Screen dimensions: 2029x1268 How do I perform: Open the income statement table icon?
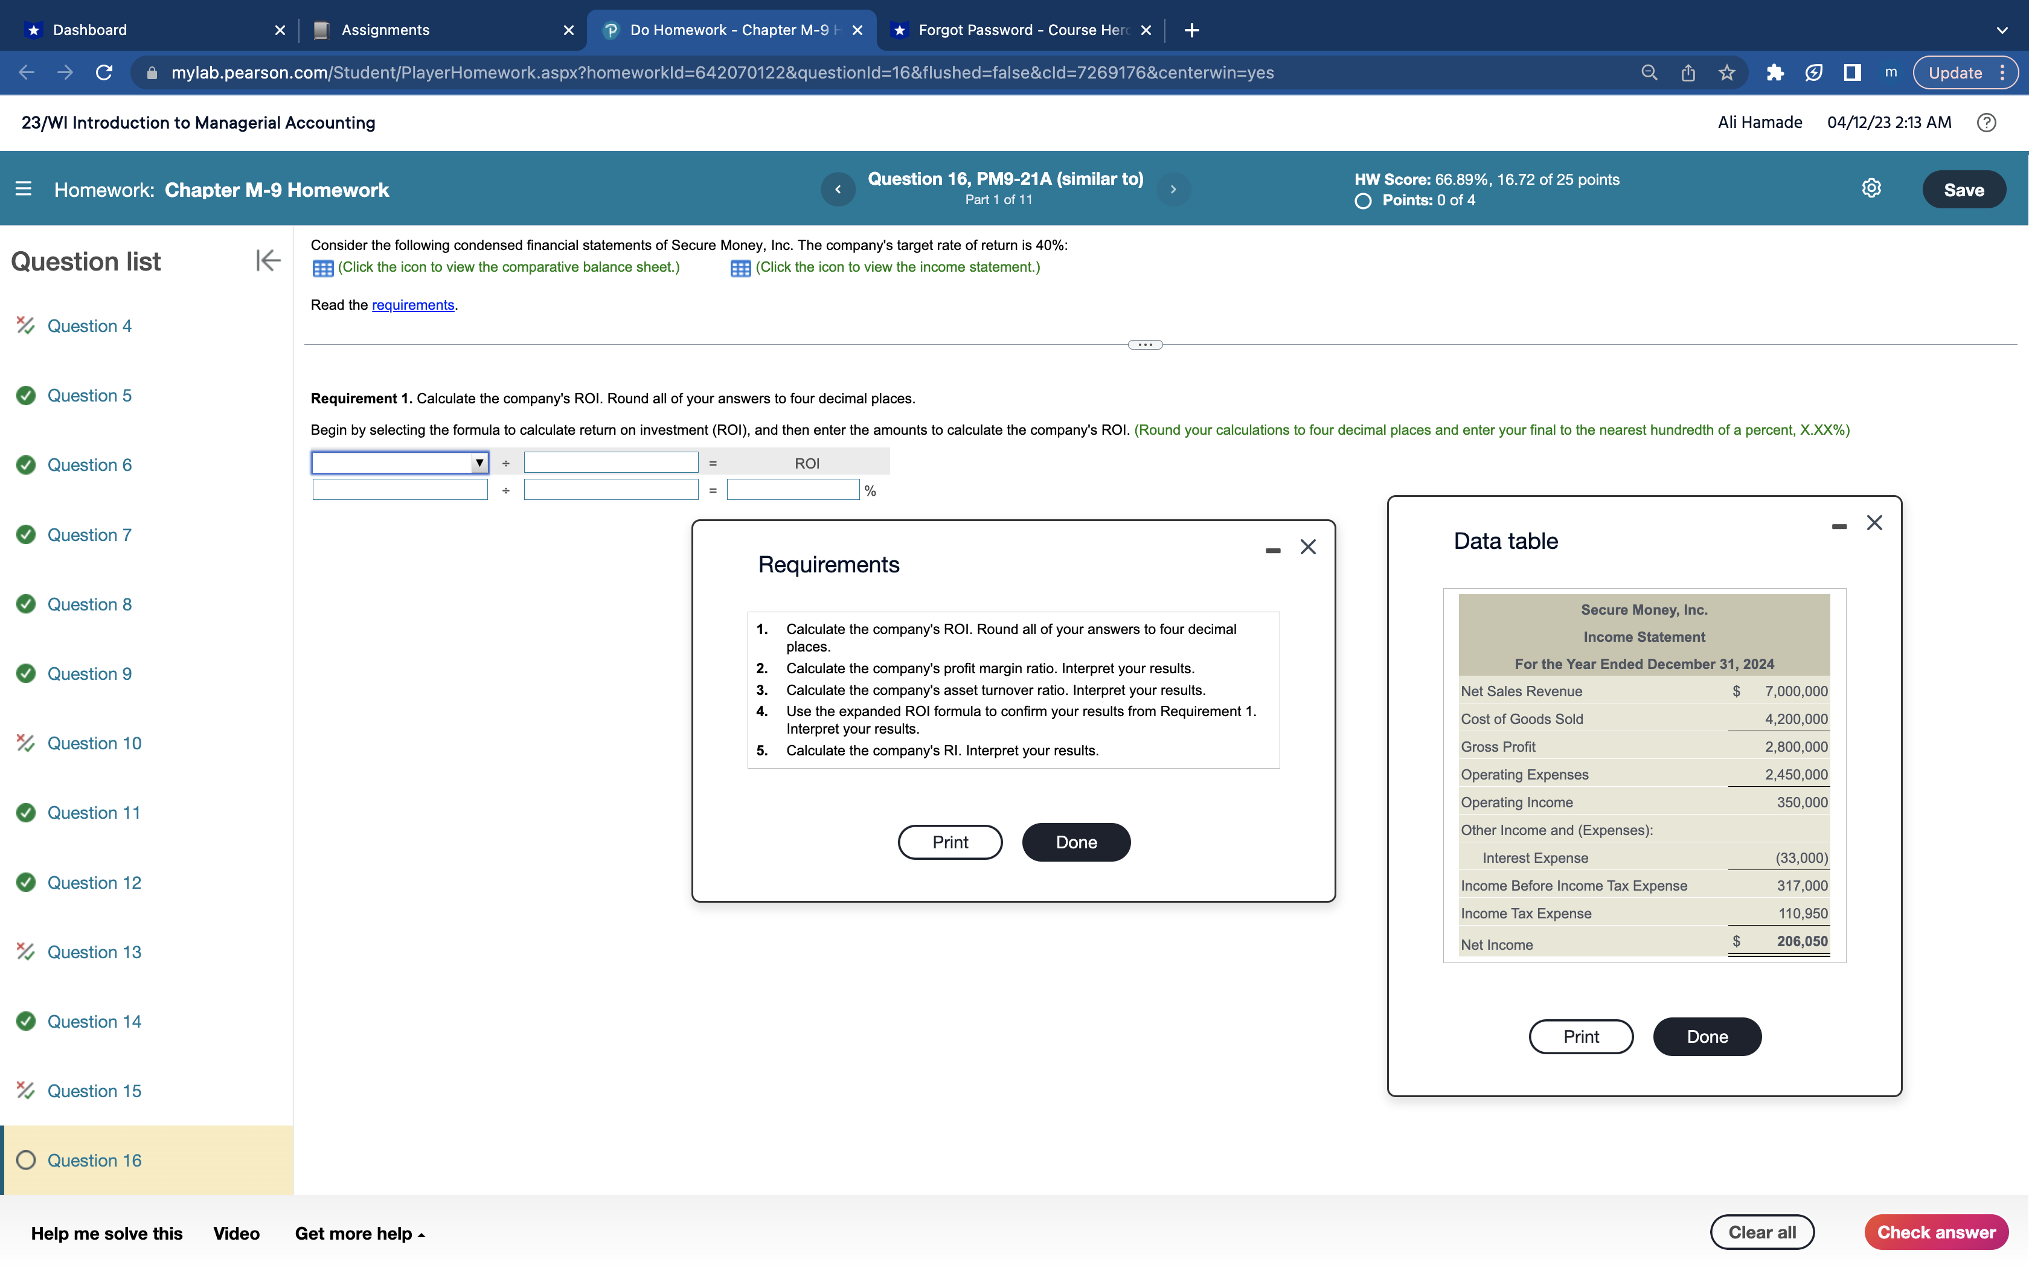(x=740, y=268)
